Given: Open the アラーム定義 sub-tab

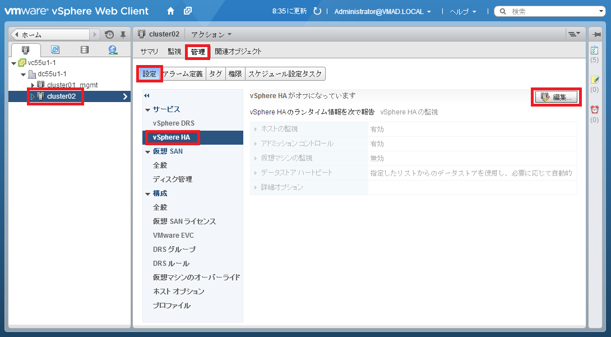Looking at the screenshot, I should 183,73.
